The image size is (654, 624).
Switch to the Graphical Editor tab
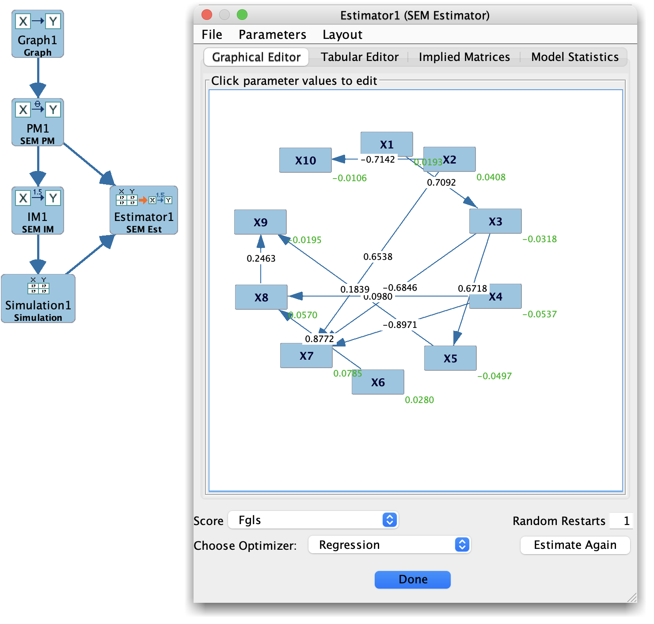[x=256, y=57]
